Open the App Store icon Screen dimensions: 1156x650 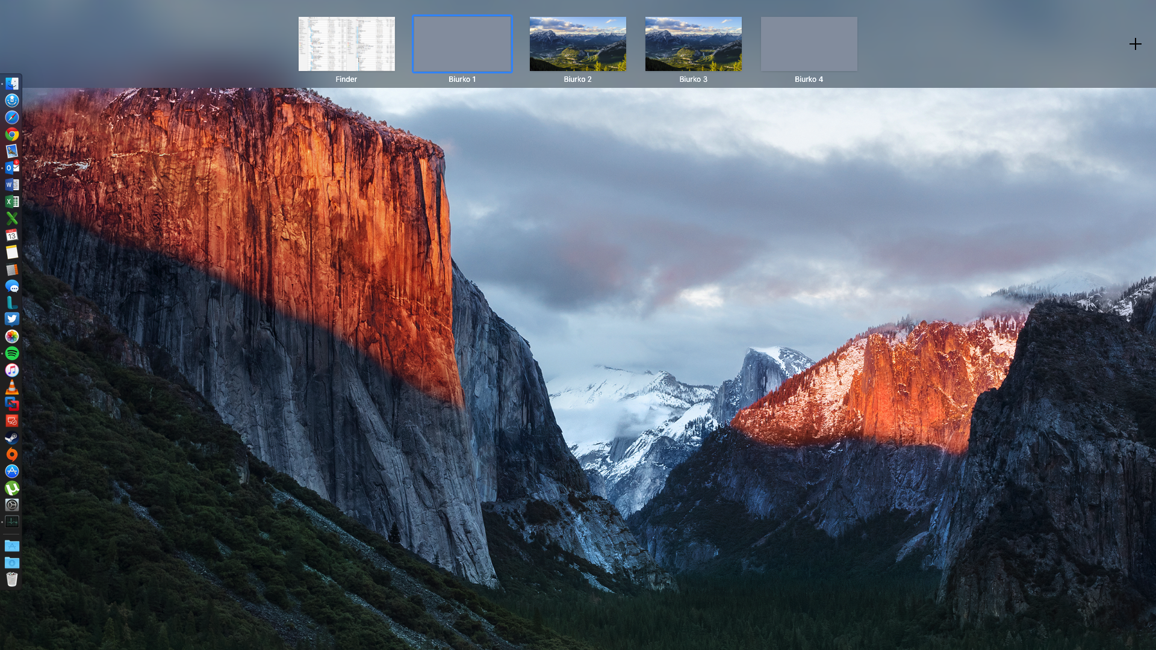12,471
